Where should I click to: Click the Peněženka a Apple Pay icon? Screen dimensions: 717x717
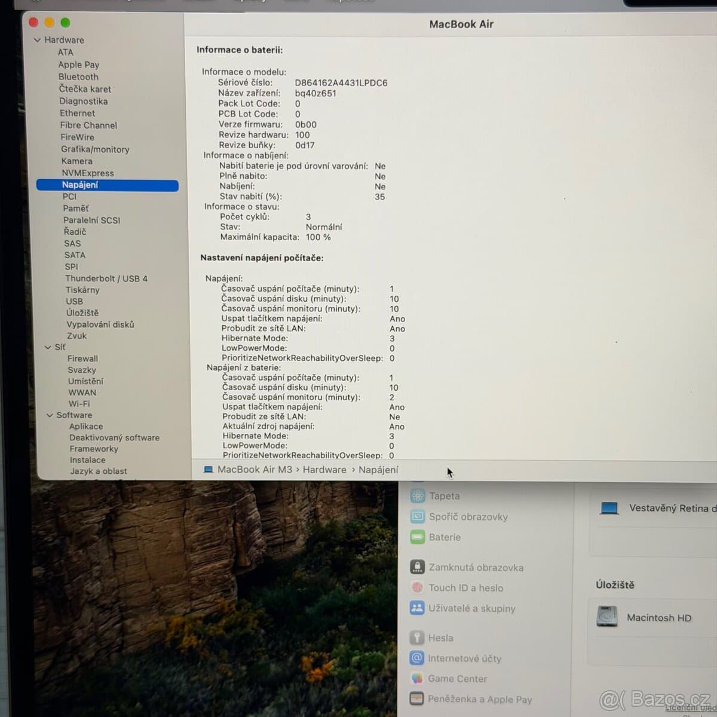tap(417, 698)
